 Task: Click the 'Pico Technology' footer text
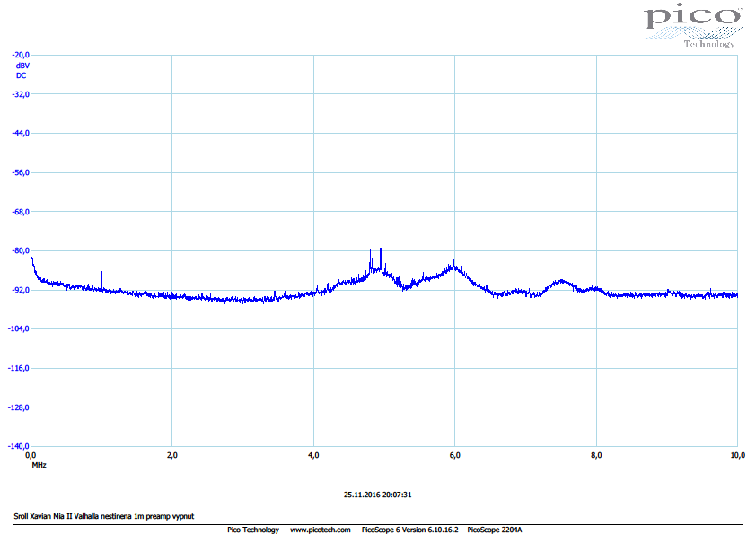253,530
